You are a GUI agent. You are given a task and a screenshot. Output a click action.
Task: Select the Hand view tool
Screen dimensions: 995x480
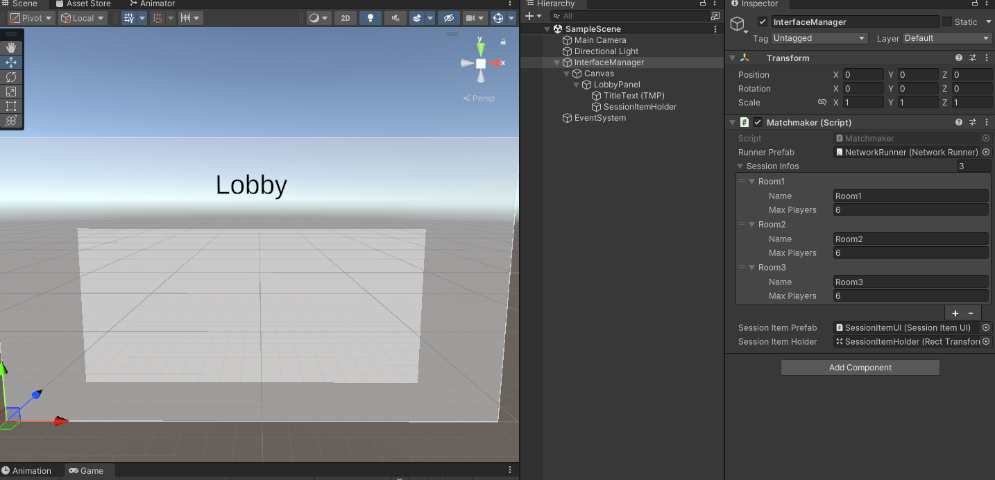(11, 47)
